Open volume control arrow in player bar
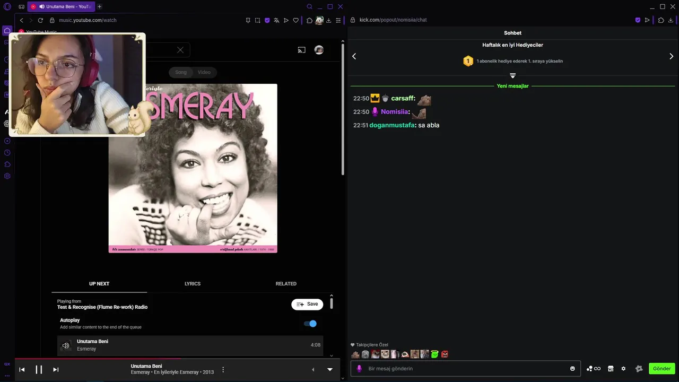679x382 pixels. point(313,369)
